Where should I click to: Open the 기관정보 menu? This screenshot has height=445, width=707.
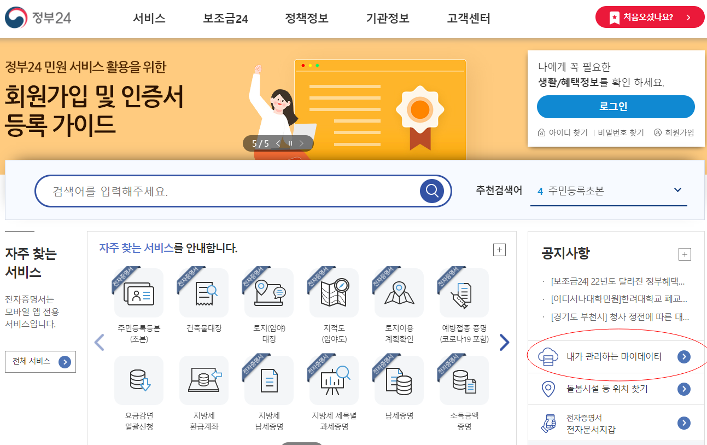tap(388, 19)
